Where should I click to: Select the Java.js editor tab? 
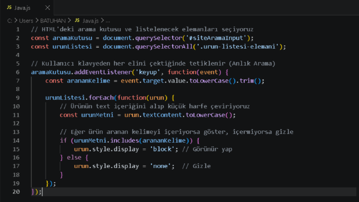(x=27, y=8)
